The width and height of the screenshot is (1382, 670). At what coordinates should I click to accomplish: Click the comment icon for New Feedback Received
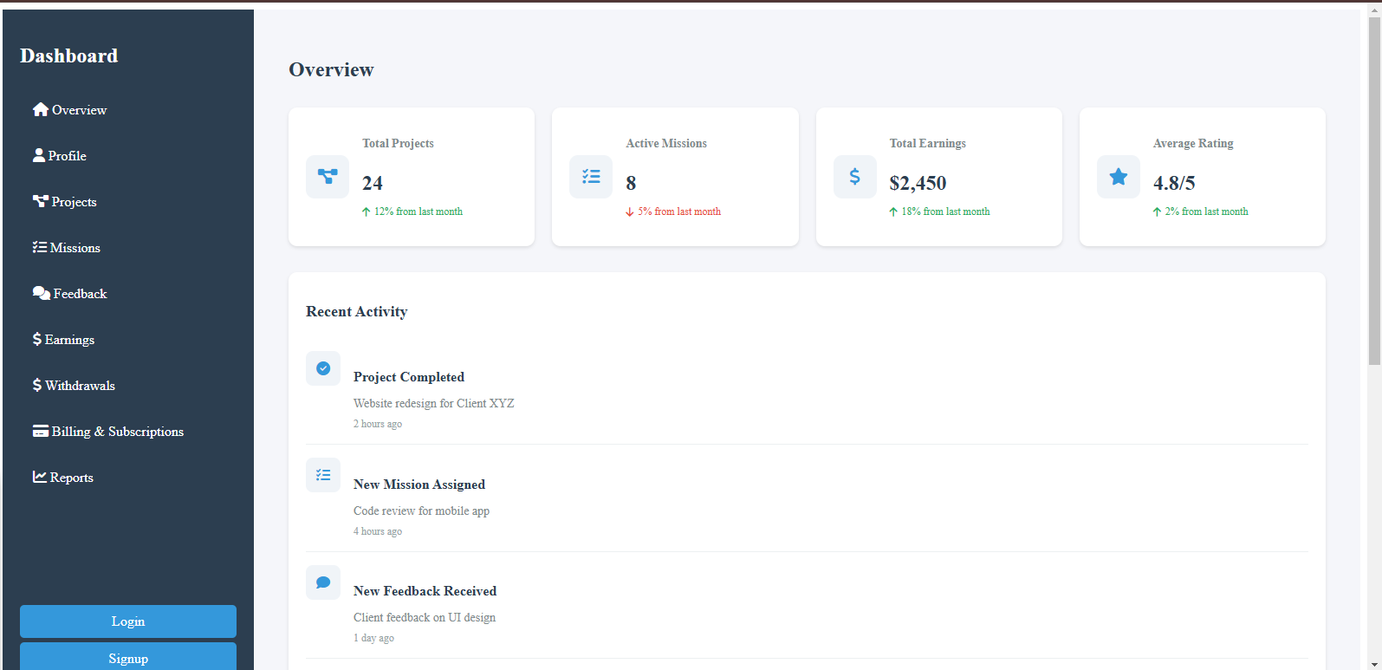(323, 582)
